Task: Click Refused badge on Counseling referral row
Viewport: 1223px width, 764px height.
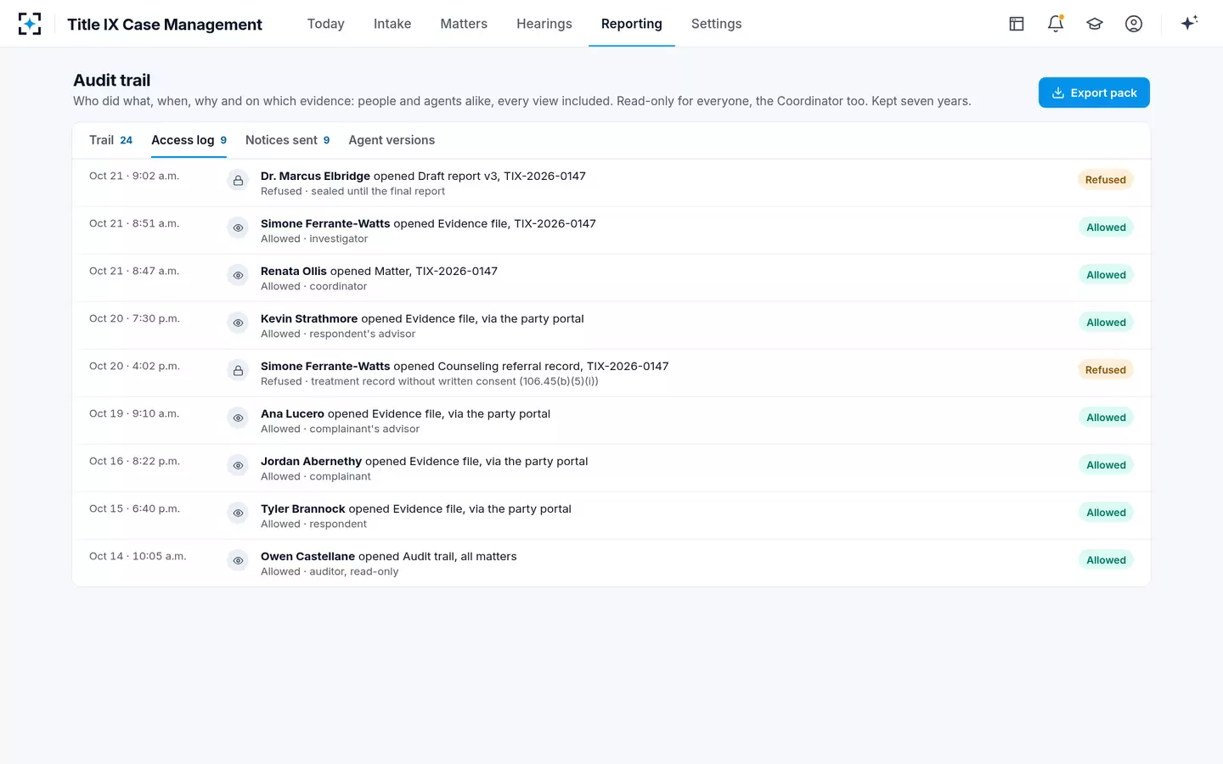Action: point(1105,370)
